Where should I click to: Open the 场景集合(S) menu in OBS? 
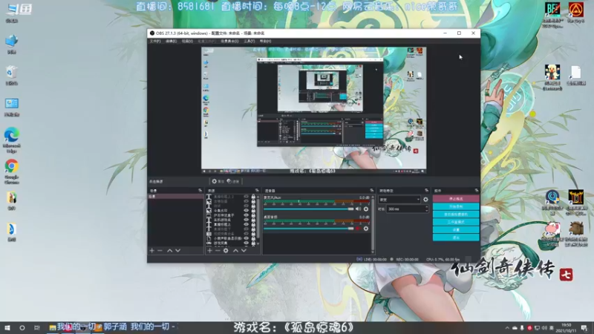click(229, 42)
